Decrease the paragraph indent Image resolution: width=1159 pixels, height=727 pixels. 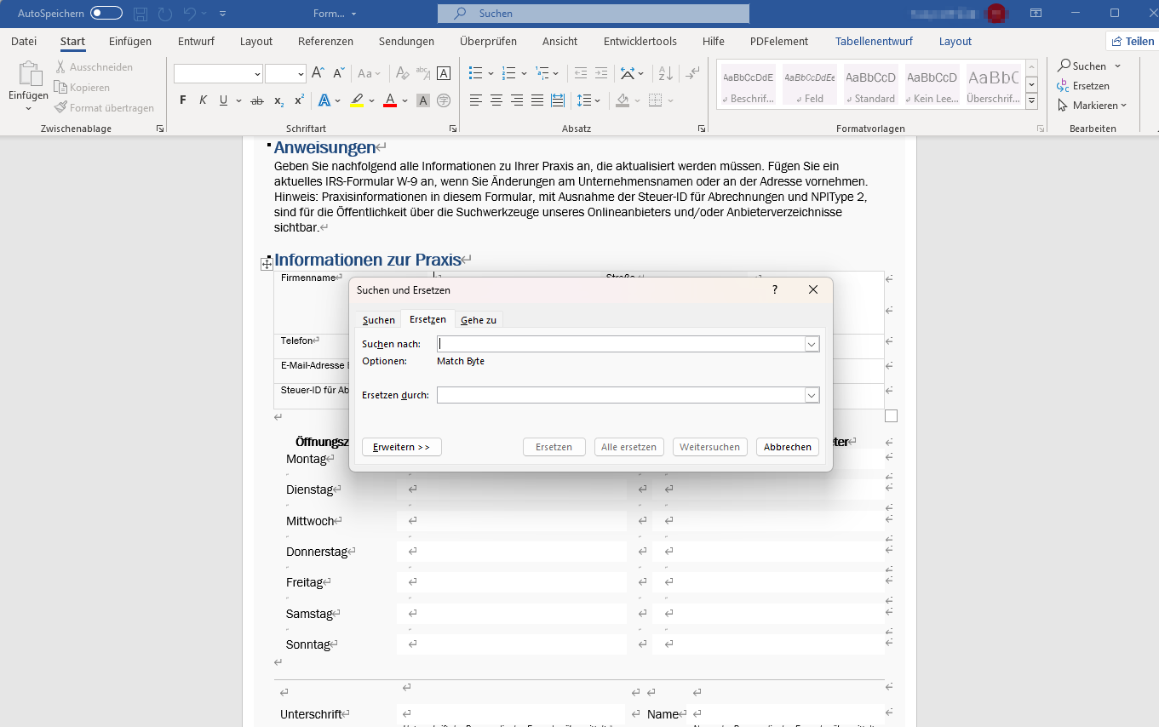click(x=581, y=74)
